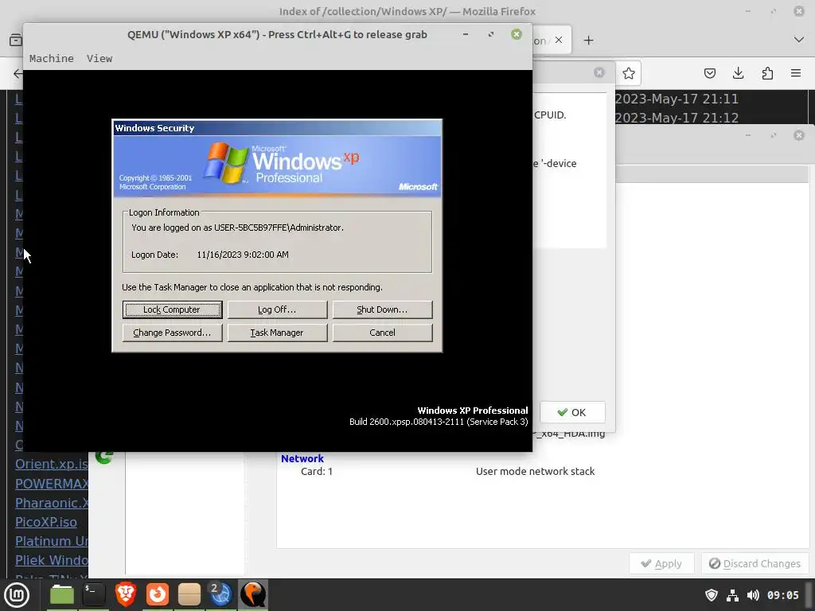
Task: Click Discard Changes button
Action: tap(755, 564)
